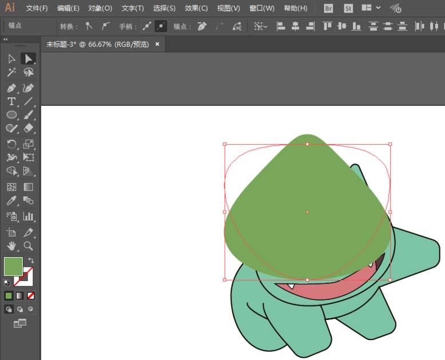This screenshot has width=445, height=360.
Task: Remove selected anchor points
Action: (x=202, y=26)
